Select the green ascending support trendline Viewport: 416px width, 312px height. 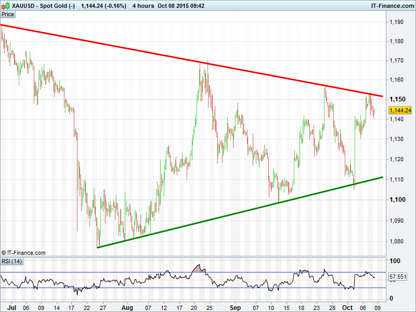click(x=239, y=213)
